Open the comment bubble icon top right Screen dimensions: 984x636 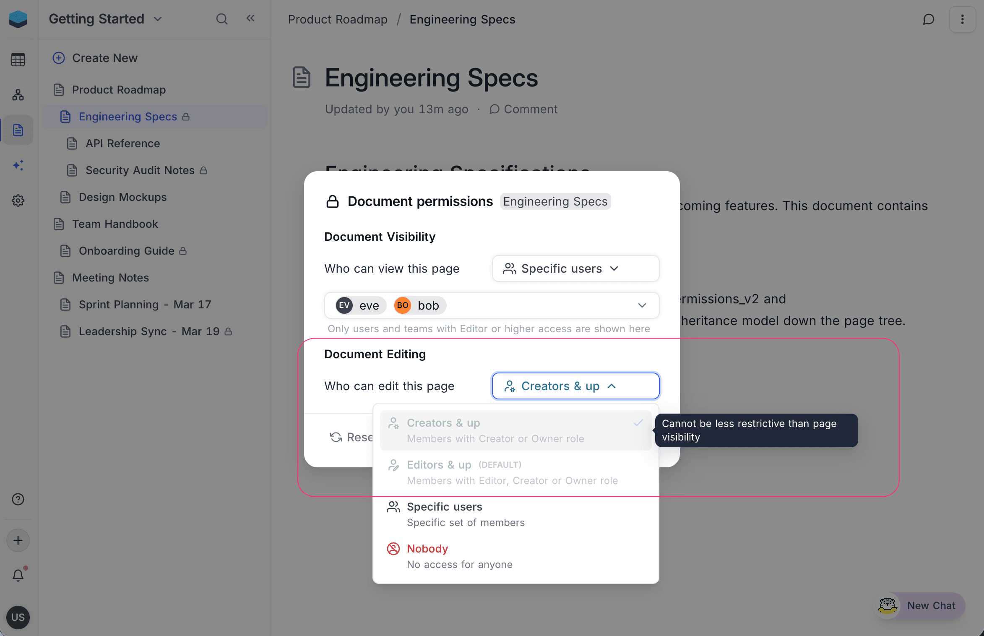(929, 19)
